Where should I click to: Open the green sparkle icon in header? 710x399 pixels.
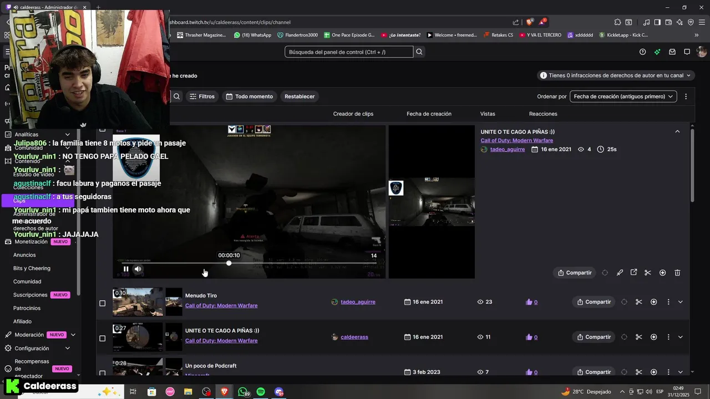pos(657,52)
